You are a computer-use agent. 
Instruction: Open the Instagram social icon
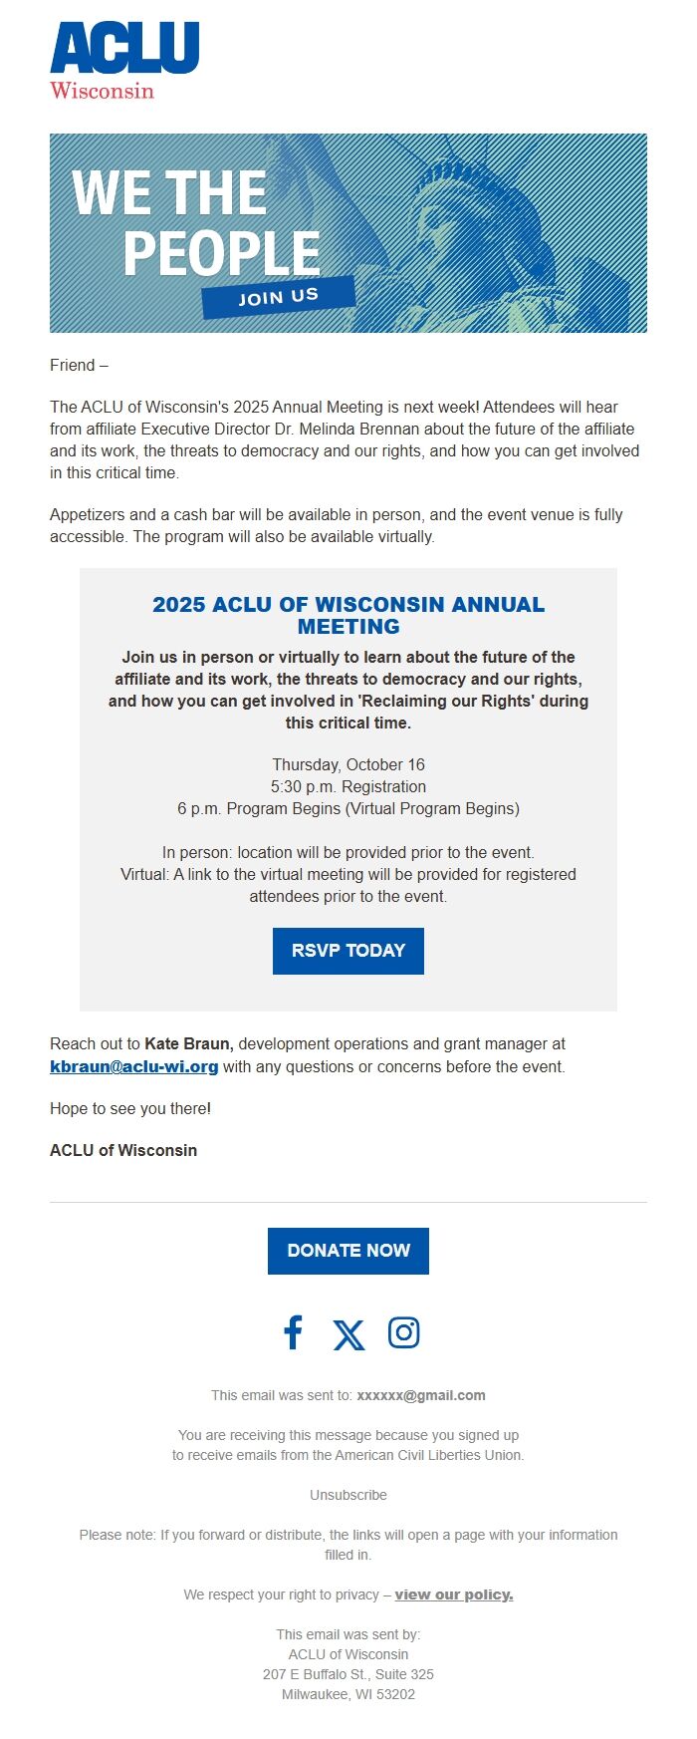pos(403,1332)
